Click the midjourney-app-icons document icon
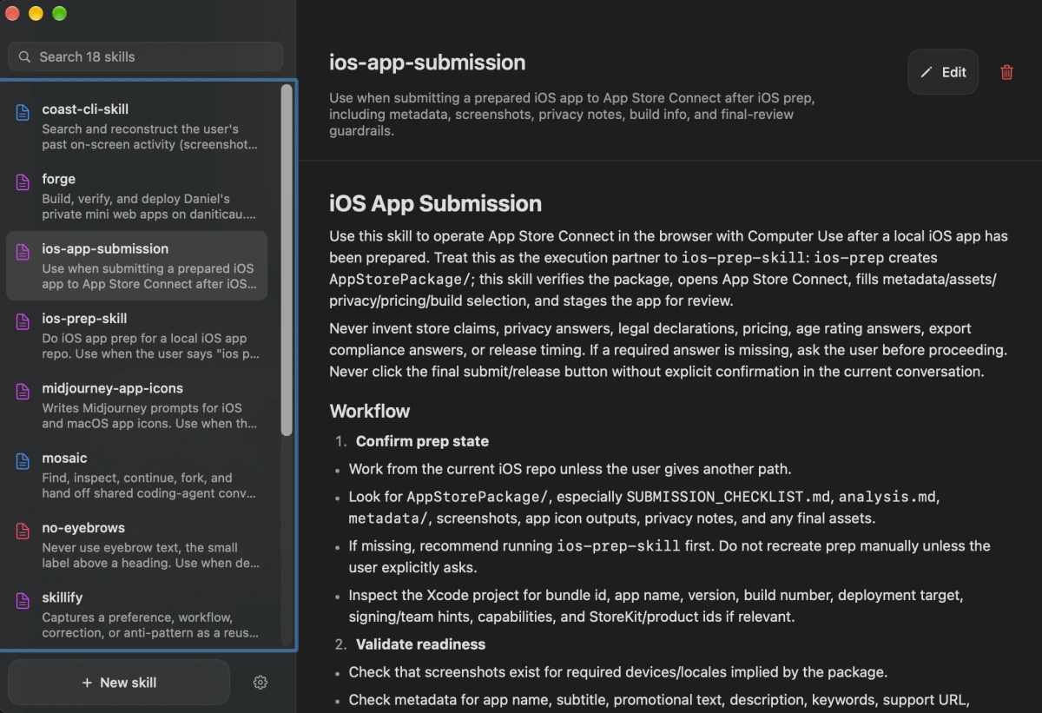Viewport: 1042px width, 713px height. [23, 392]
